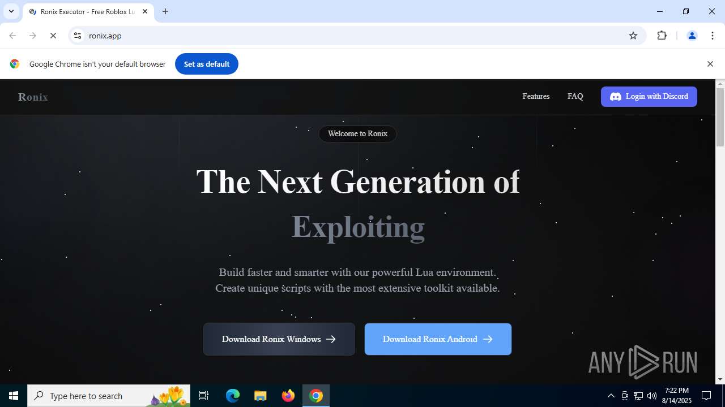Bookmark this page with the star

pos(633,36)
